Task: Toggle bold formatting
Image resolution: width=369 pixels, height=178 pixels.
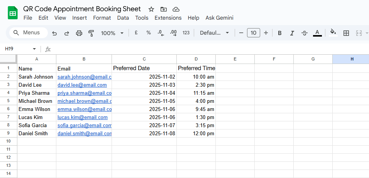Action: [279, 33]
